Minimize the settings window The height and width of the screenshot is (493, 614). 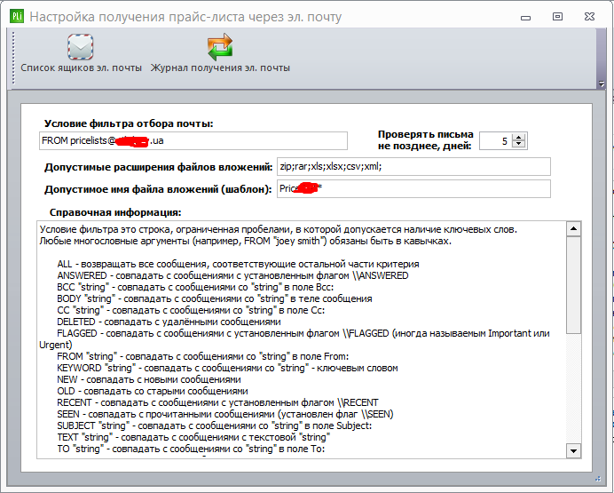526,17
